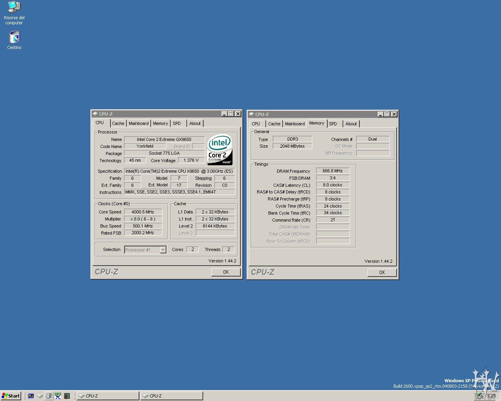Click the Rated FSB value 2000.2 MHz
Screen dimensions: 501x401
pos(143,233)
